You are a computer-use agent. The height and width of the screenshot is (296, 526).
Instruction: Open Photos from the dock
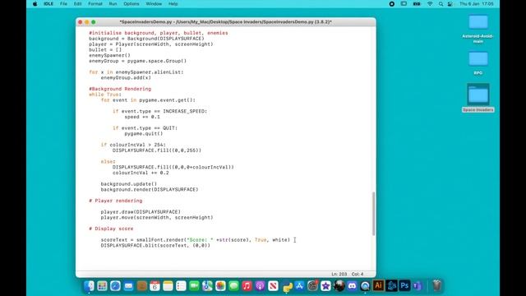point(220,286)
